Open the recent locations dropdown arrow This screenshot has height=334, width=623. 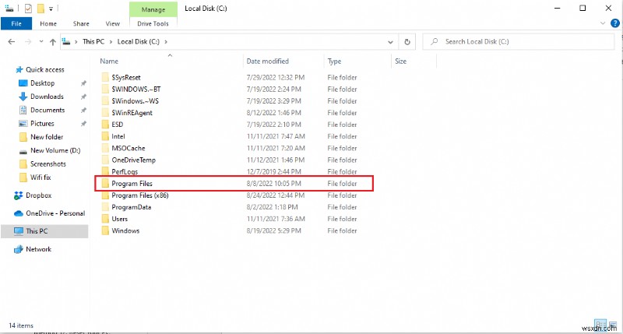[41, 42]
